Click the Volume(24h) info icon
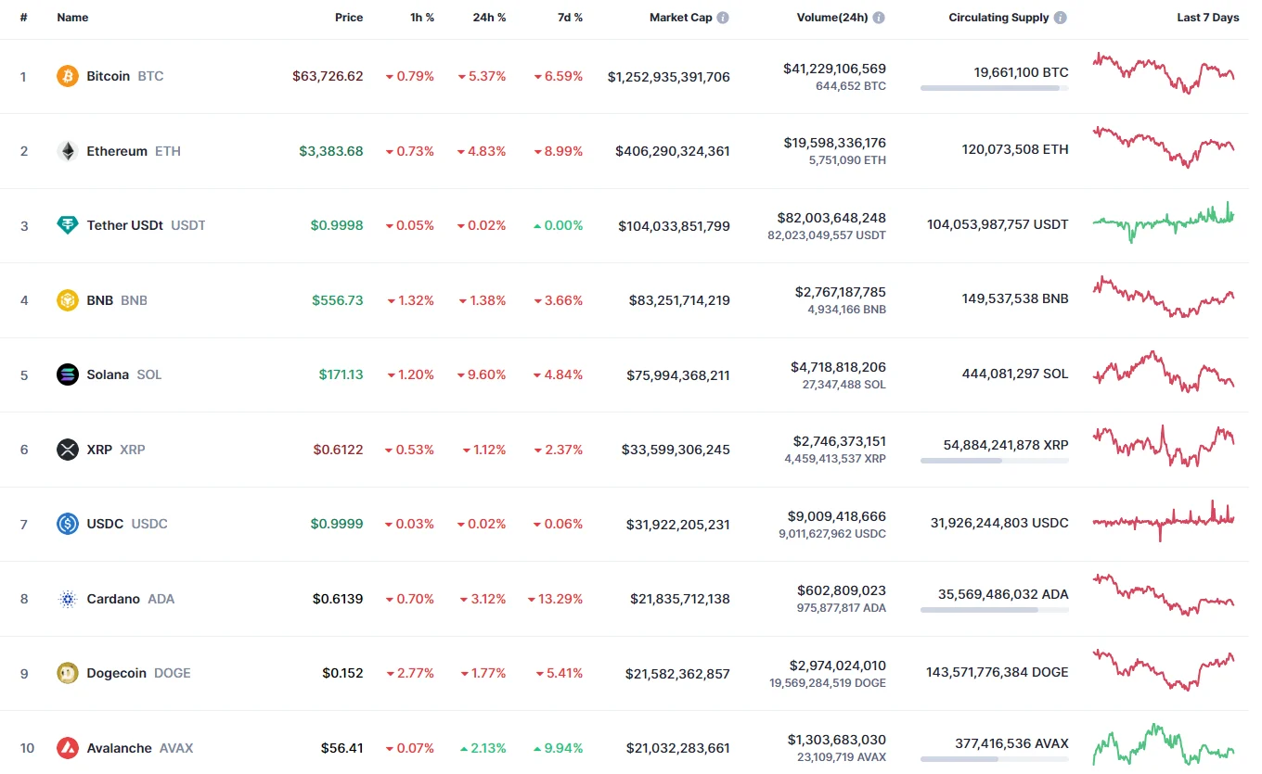 [x=879, y=18]
